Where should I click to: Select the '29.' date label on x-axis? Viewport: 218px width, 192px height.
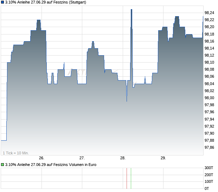click(163, 158)
